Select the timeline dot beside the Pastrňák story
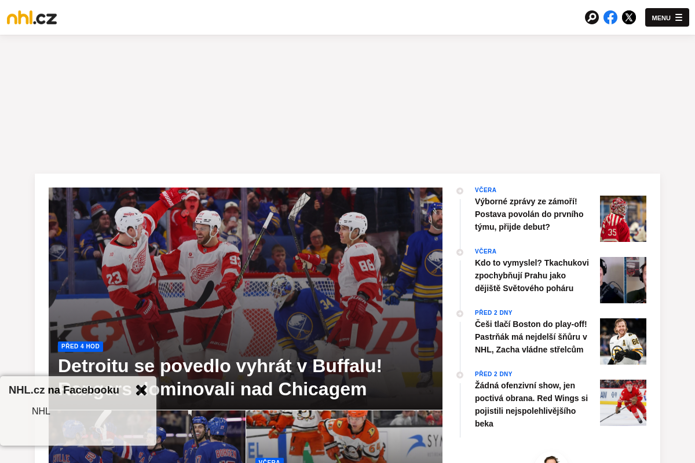Screen dimensions: 695x463 click(x=460, y=313)
